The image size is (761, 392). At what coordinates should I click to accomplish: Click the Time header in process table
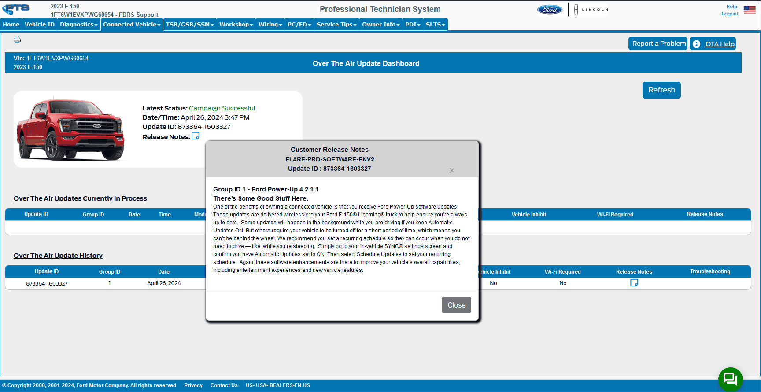tap(165, 215)
